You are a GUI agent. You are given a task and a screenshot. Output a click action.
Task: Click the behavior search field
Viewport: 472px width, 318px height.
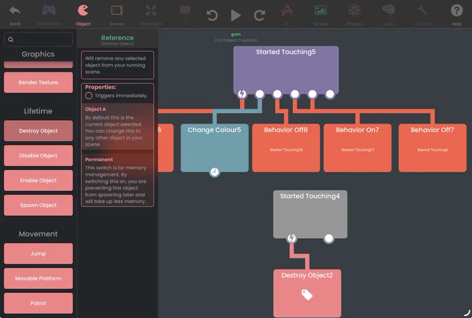[38, 40]
